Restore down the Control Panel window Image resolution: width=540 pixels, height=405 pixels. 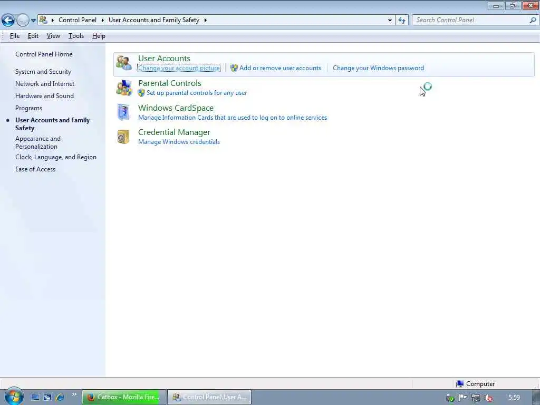(x=513, y=5)
